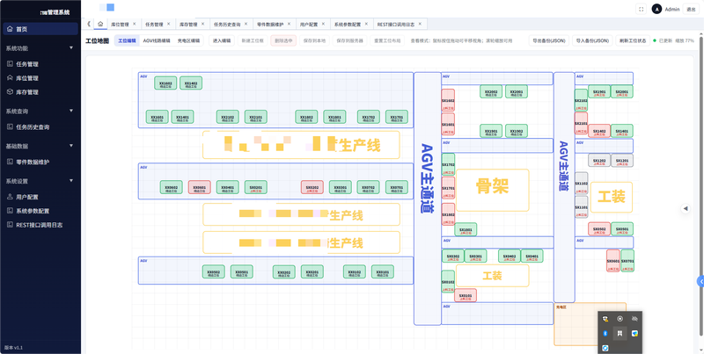Click the 删除选中 button
This screenshot has height=354, width=704.
pos(283,40)
